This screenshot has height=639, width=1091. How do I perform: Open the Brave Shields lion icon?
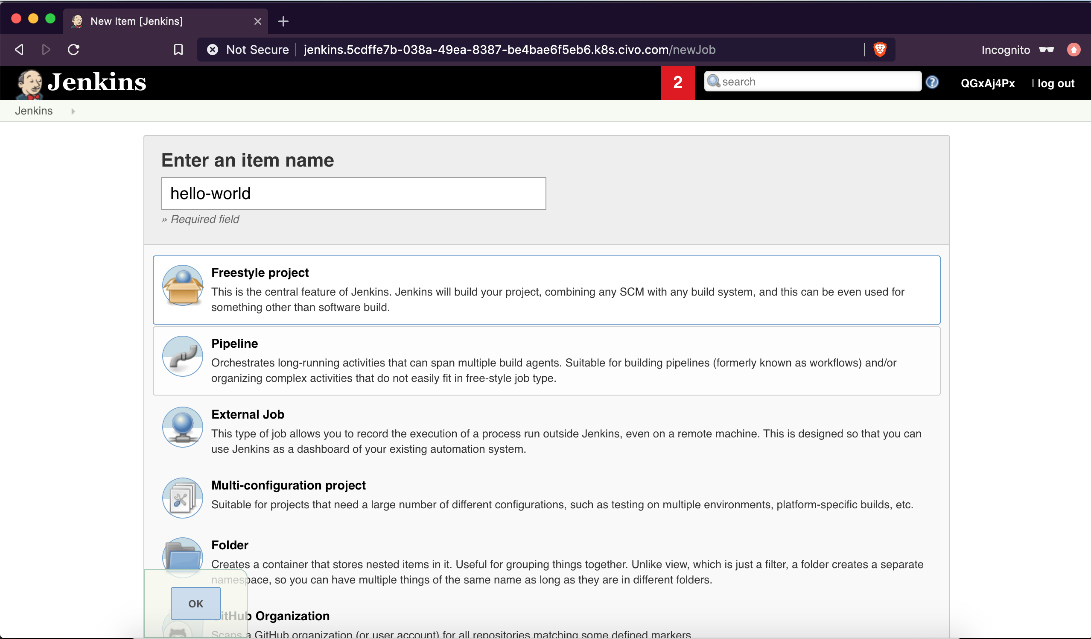click(x=879, y=50)
